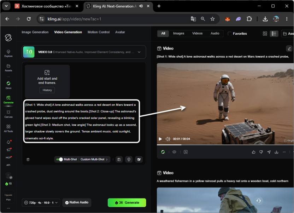Open the 720p 4s 16:9 settings dropdown

click(41, 203)
